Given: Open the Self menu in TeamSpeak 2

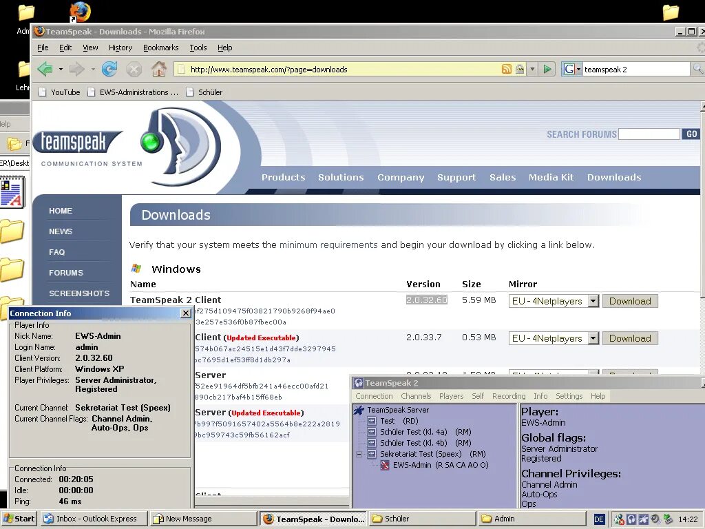Looking at the screenshot, I should 478,396.
